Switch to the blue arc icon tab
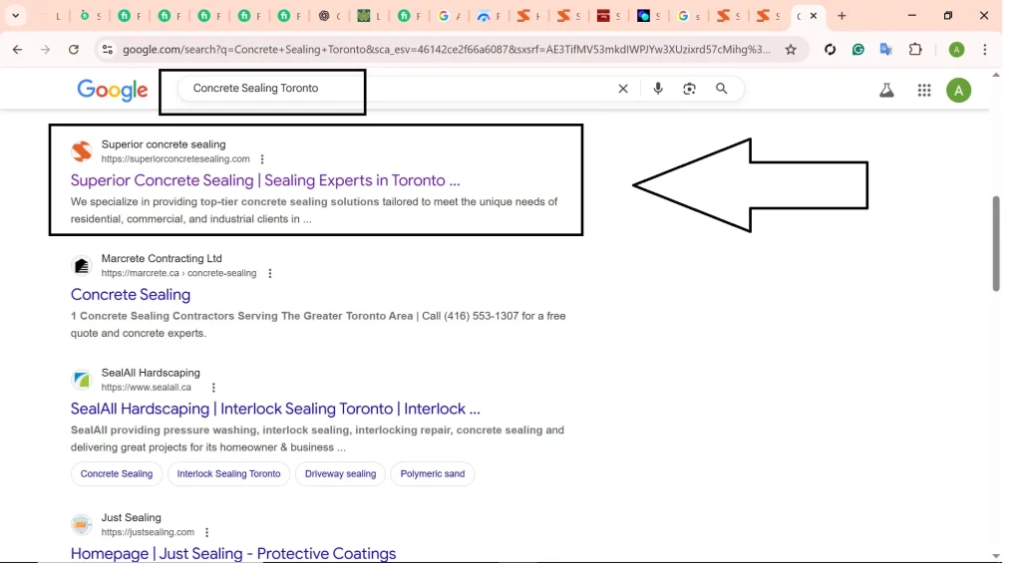Image resolution: width=1021 pixels, height=563 pixels. click(490, 16)
